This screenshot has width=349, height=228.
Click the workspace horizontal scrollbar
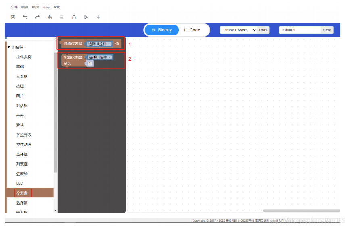pos(301,211)
